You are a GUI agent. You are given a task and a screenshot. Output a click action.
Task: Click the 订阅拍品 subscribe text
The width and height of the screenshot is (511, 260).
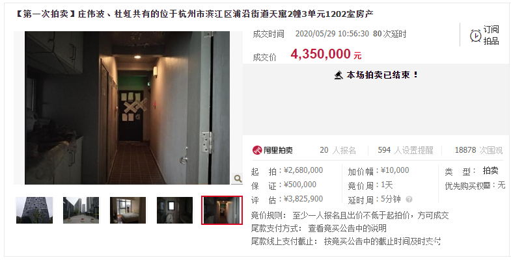[491, 35]
